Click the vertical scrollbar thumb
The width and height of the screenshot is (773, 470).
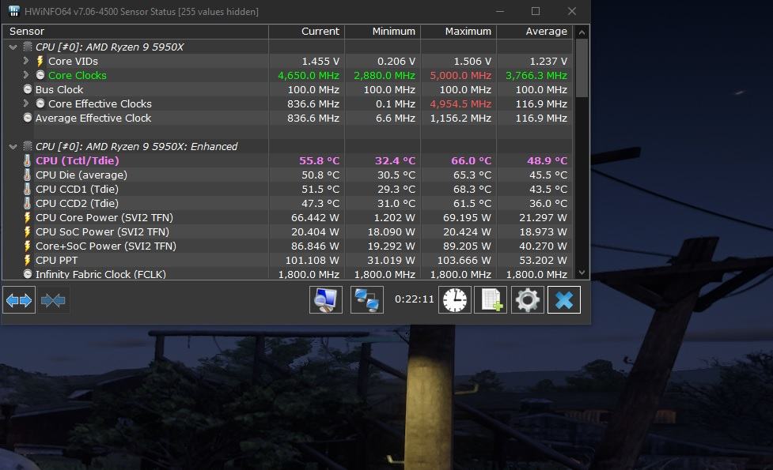[x=582, y=68]
